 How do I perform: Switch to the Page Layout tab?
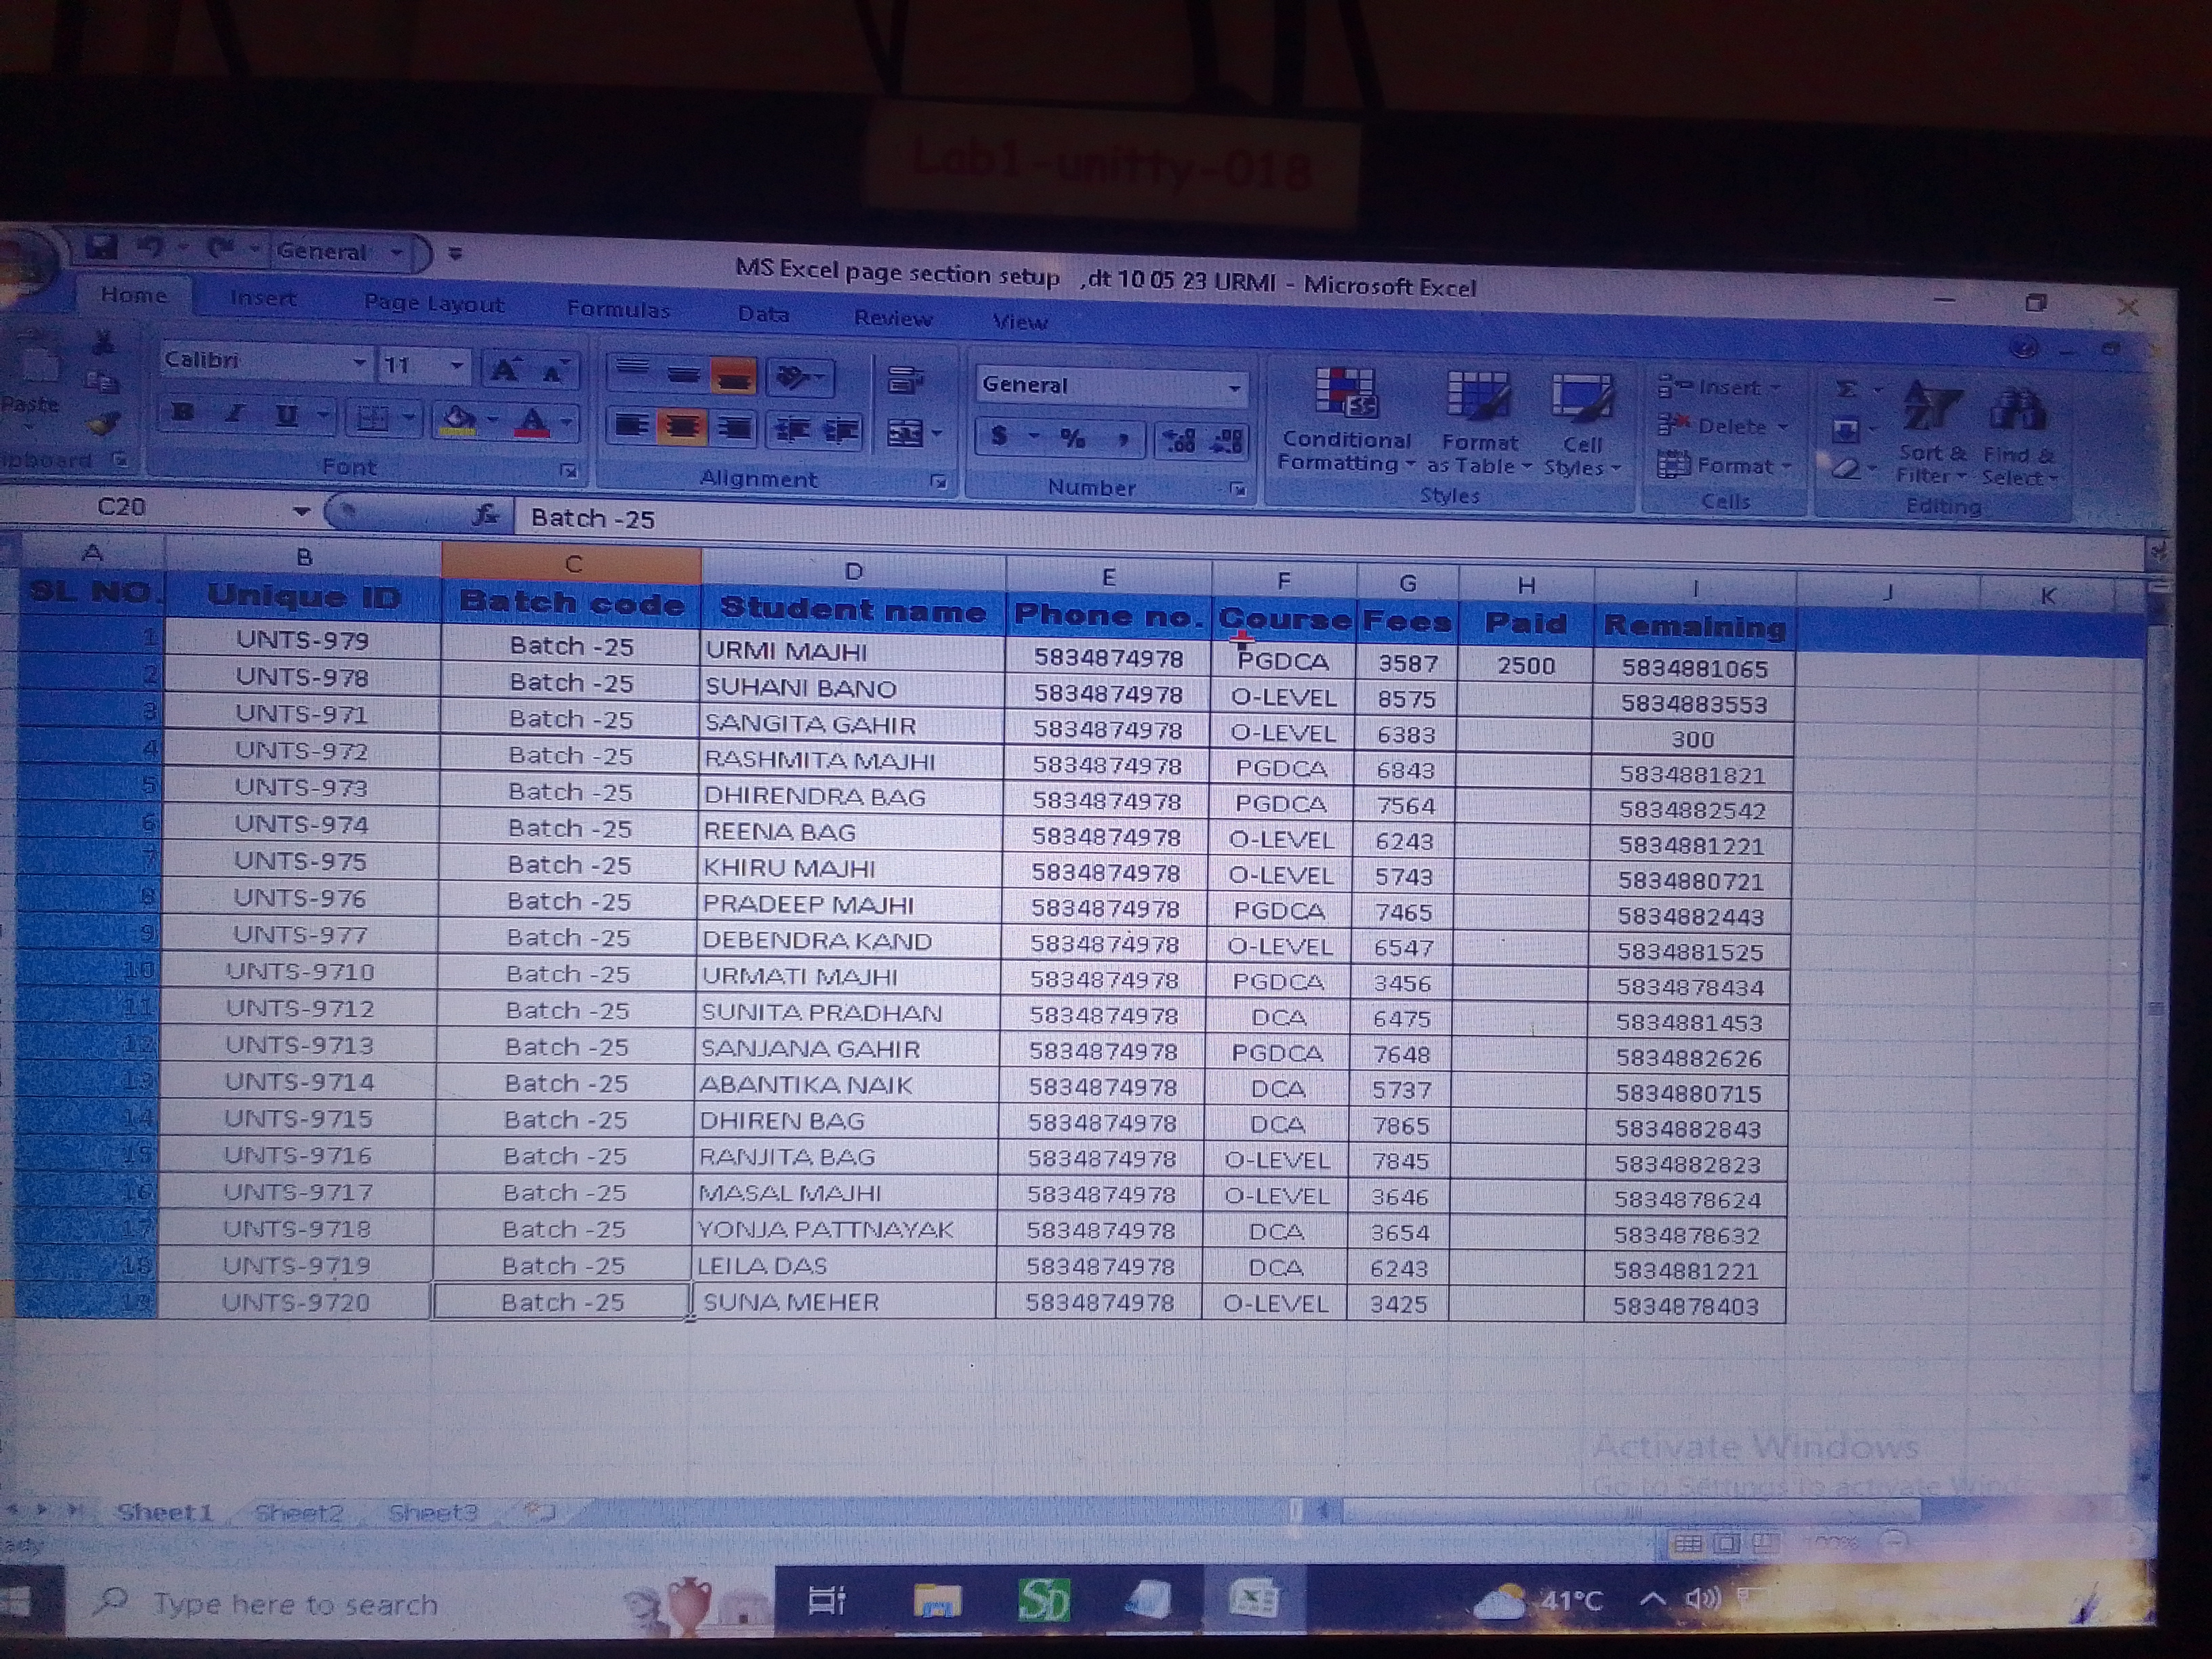point(433,304)
